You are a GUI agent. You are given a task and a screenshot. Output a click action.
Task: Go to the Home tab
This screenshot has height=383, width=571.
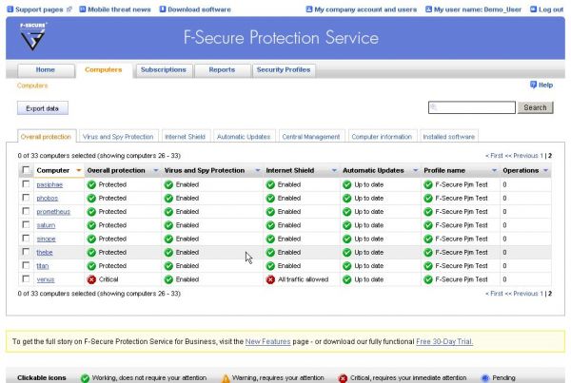tap(46, 69)
